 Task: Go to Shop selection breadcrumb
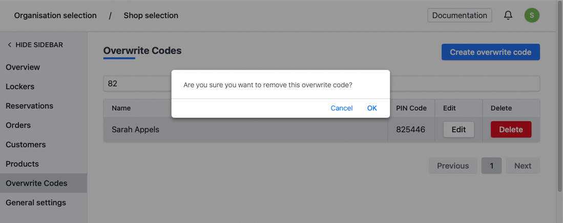click(x=151, y=15)
